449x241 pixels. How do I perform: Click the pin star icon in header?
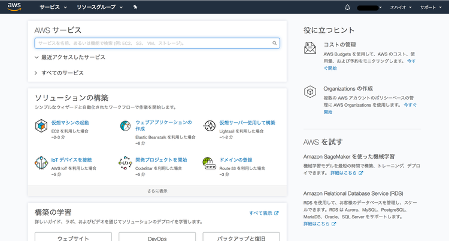pyautogui.click(x=135, y=7)
